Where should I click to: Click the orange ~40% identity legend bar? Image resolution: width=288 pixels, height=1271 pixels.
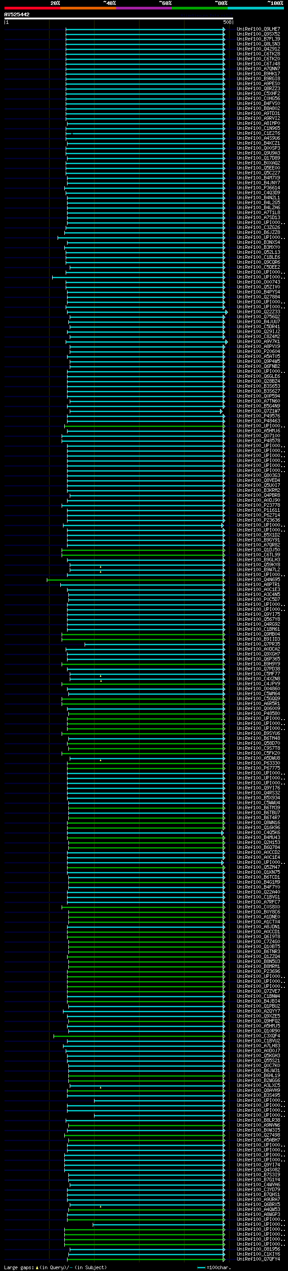pyautogui.click(x=88, y=8)
